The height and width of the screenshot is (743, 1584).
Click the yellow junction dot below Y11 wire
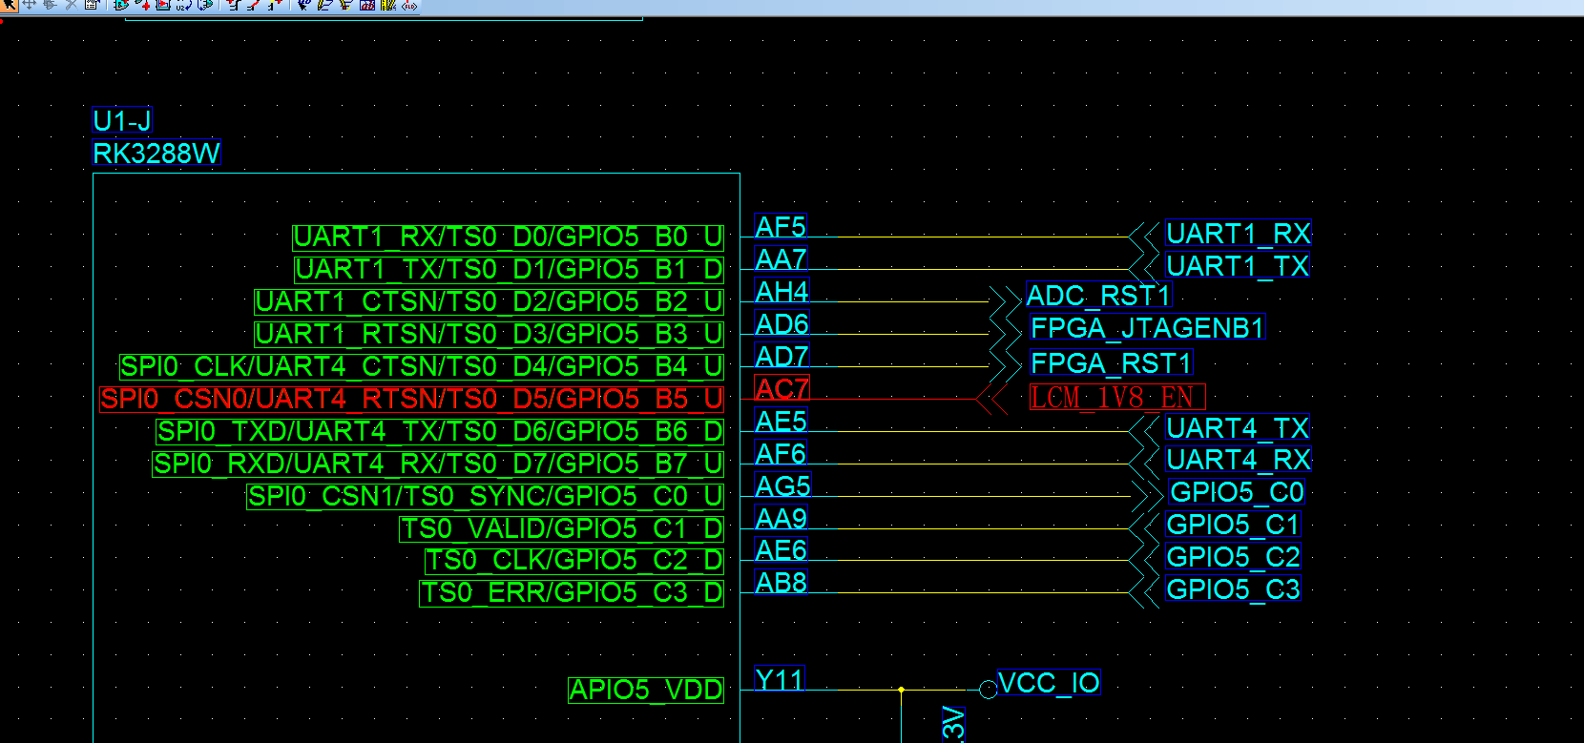(901, 689)
